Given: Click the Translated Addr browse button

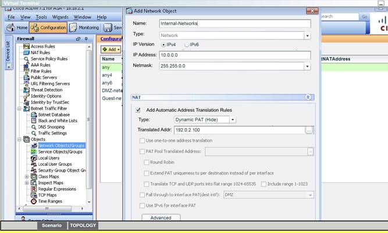Looking at the screenshot, I should coord(309,130).
